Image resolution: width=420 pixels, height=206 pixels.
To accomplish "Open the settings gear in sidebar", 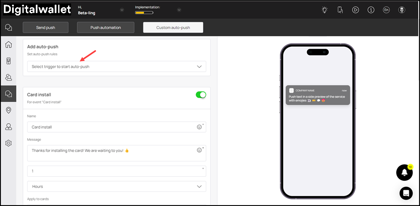I will (8, 143).
